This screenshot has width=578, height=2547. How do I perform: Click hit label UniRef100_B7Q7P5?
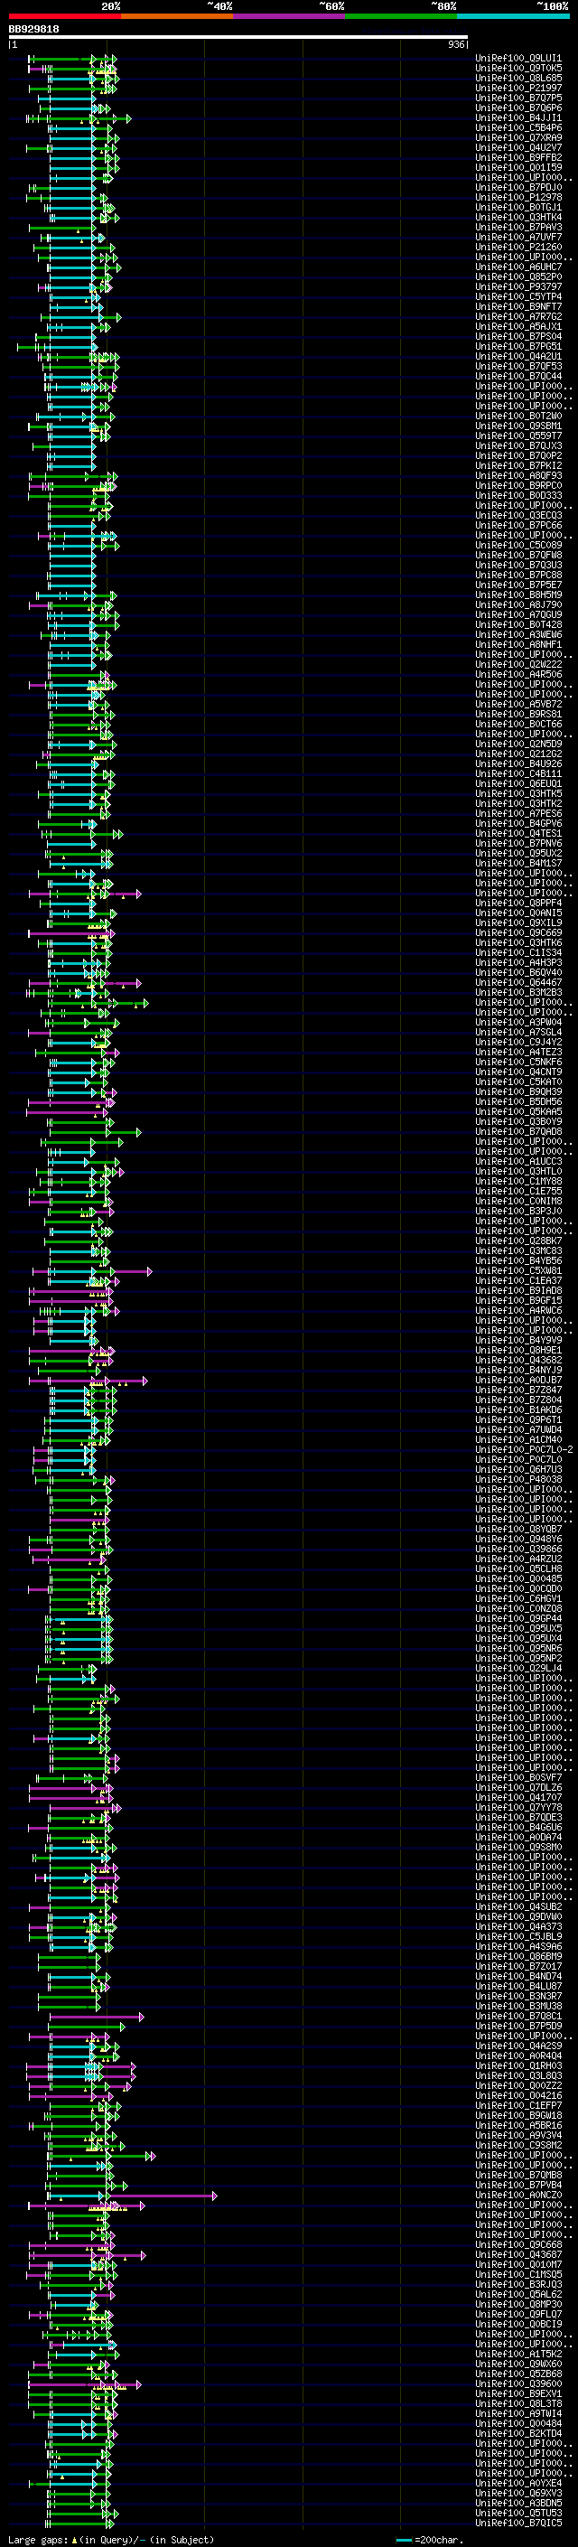click(x=518, y=98)
